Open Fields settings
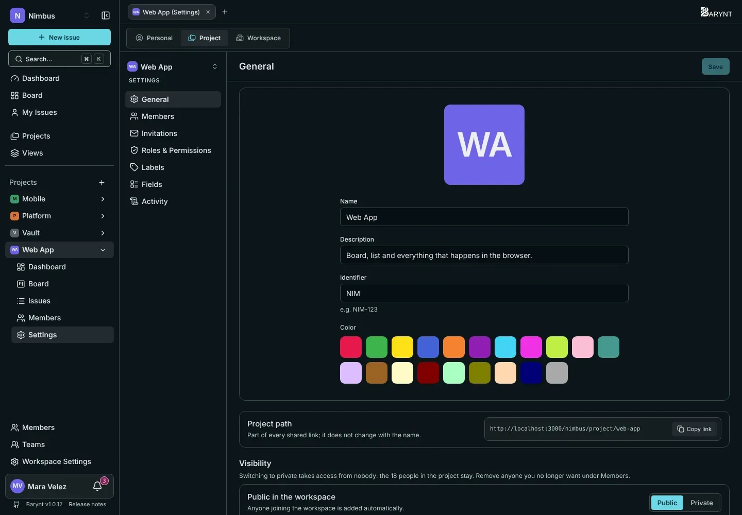 tap(173, 184)
